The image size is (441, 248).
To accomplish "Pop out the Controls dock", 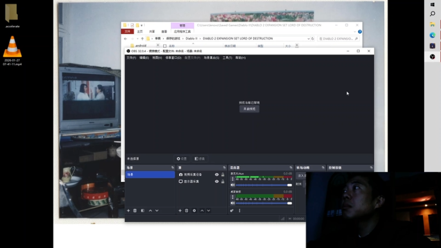I will click(371, 168).
